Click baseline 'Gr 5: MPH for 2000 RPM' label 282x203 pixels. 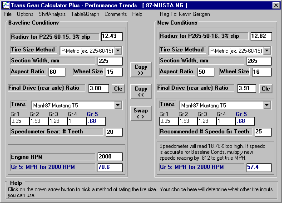53,167
